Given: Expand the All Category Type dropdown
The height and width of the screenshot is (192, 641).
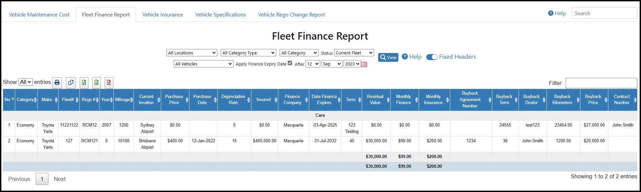Looking at the screenshot, I should click(248, 53).
